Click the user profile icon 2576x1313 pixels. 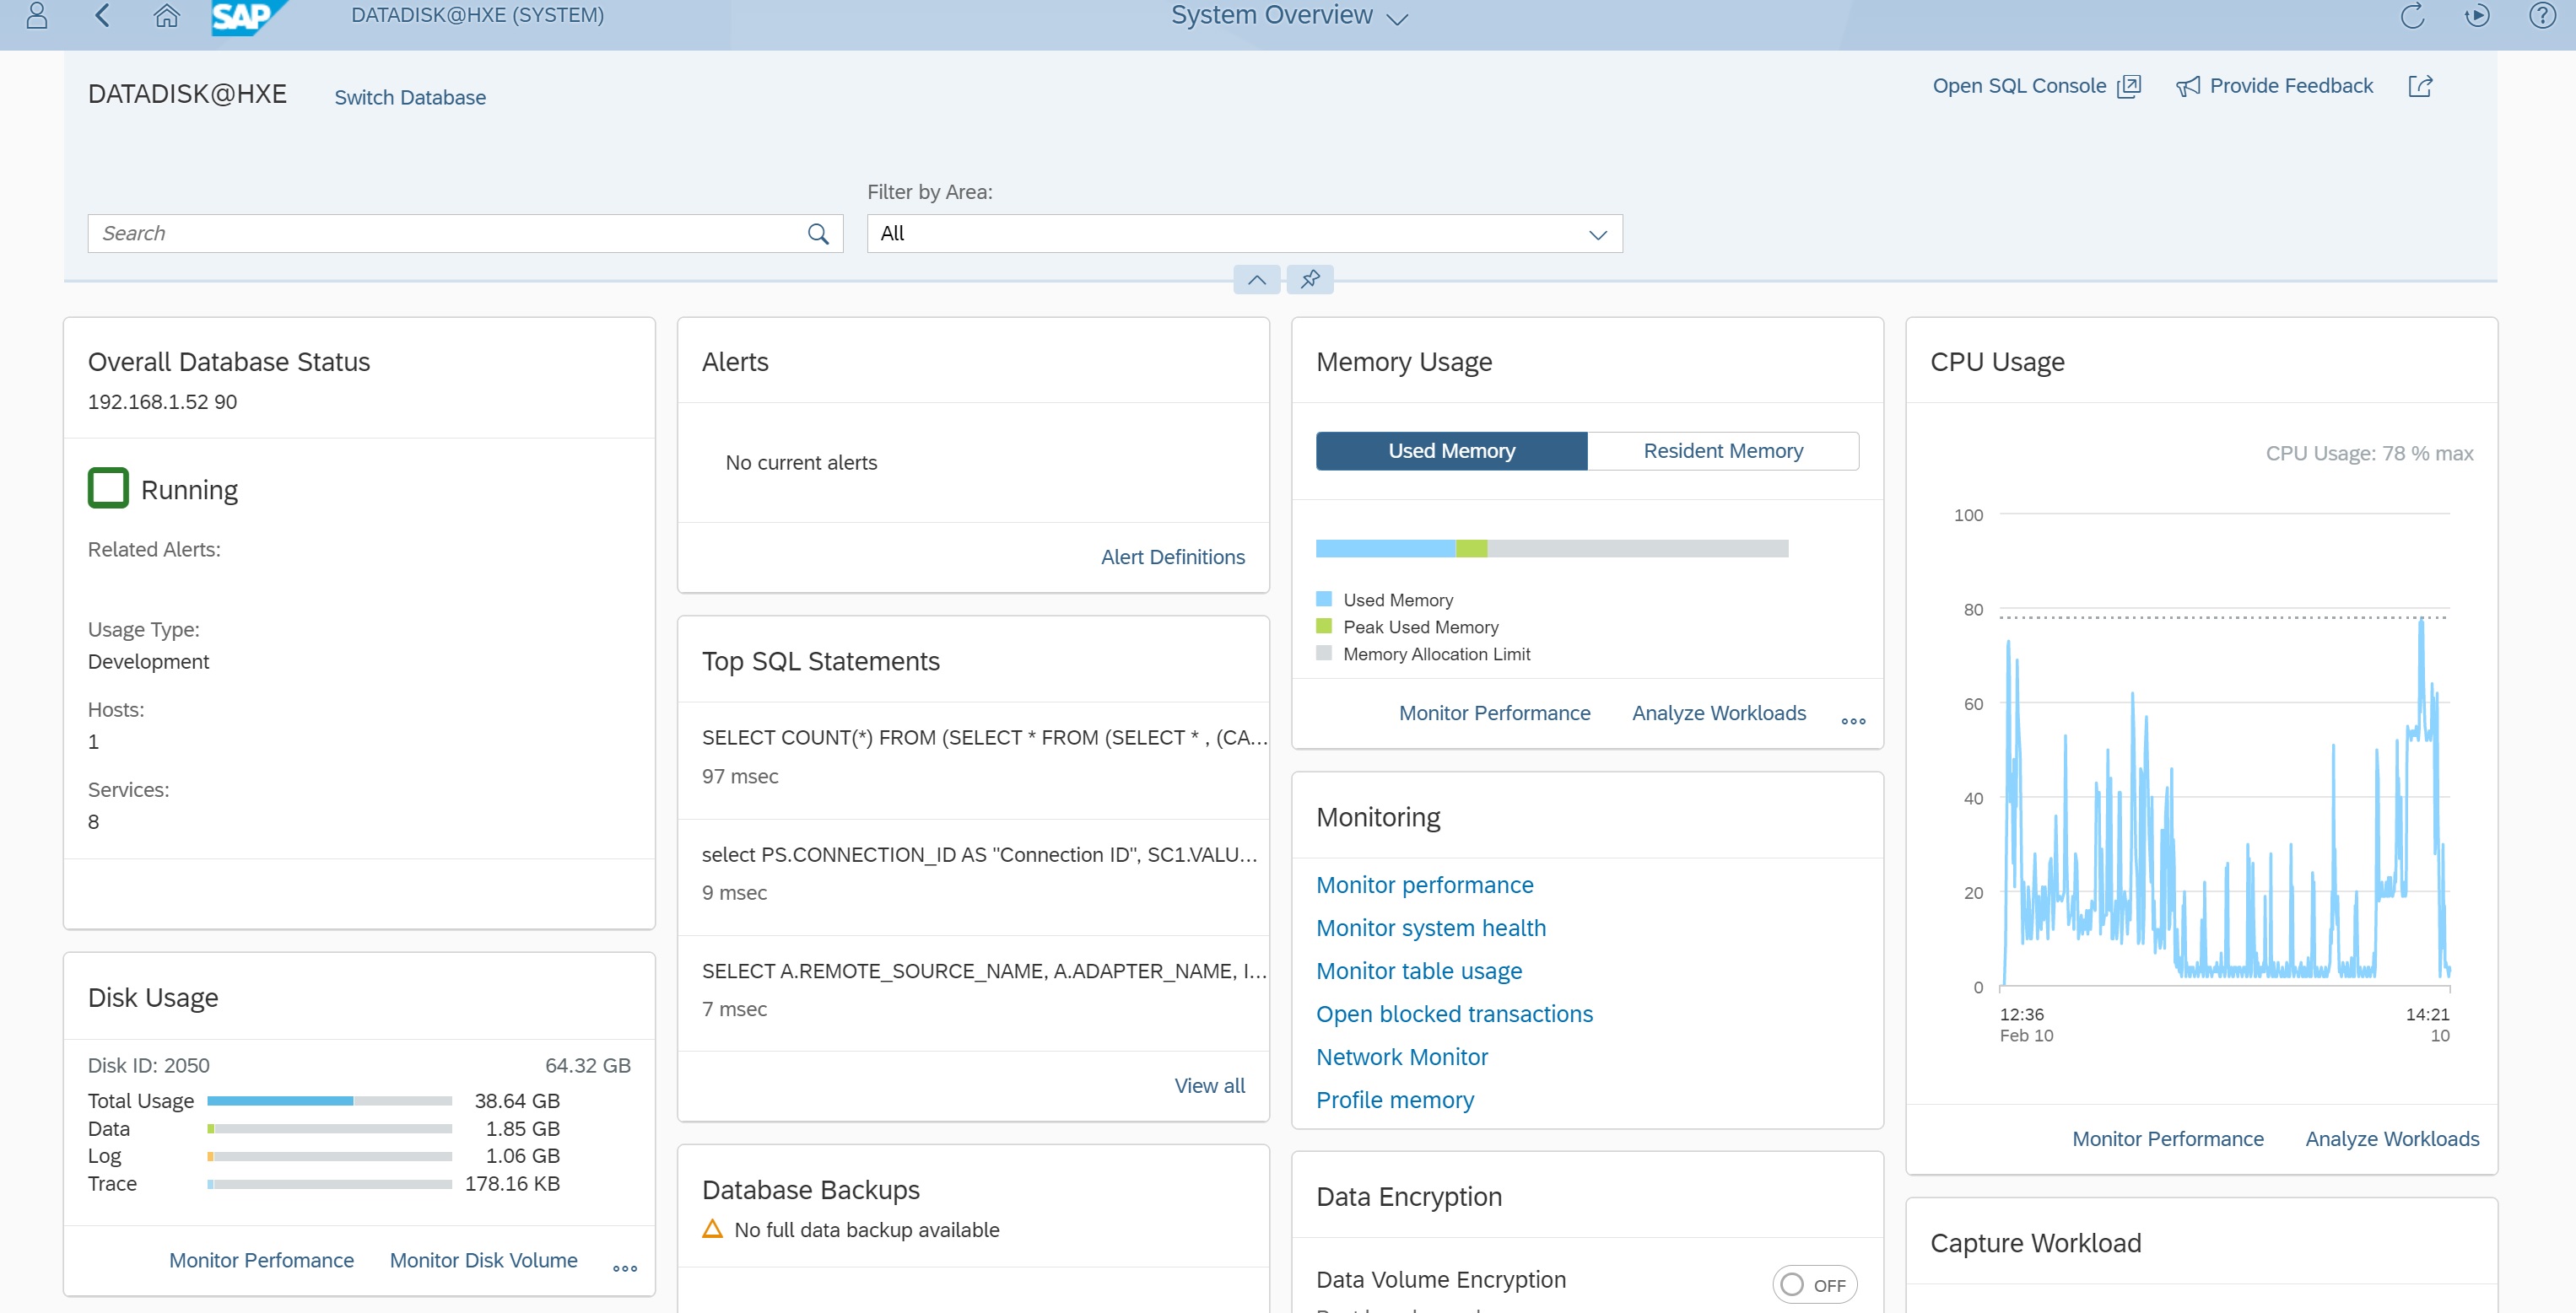pos(37,15)
